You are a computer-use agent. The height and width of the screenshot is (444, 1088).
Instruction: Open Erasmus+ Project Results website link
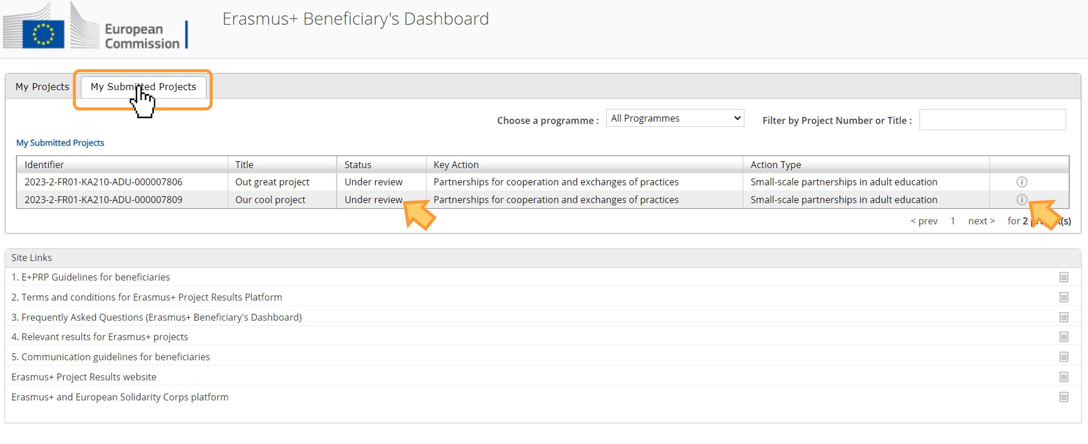(84, 377)
